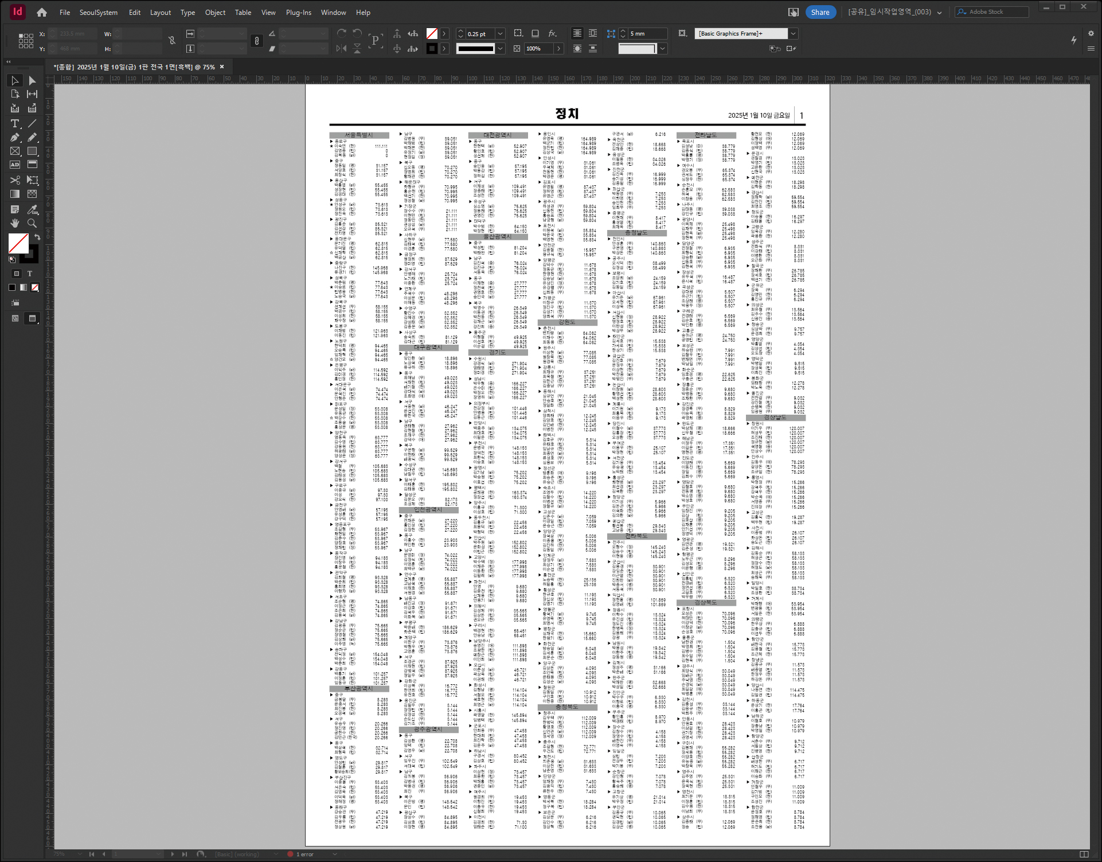Click the Fill color swatch in toolbox
Screen dimensions: 1102x862
click(18, 243)
